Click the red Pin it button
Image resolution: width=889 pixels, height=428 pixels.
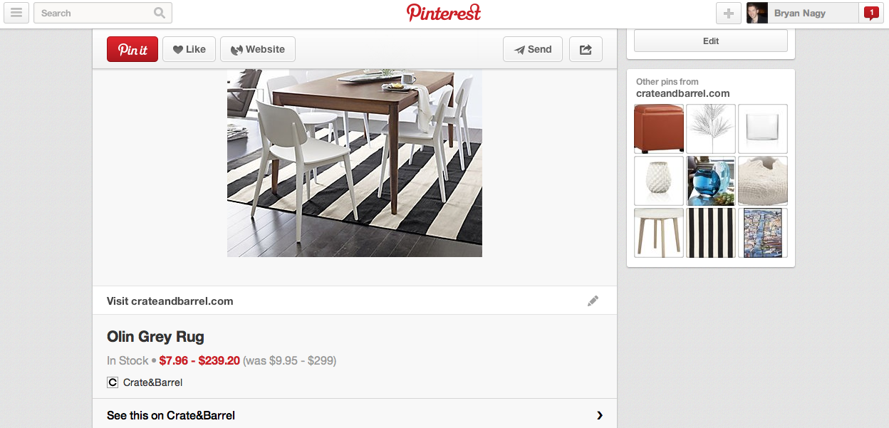[132, 49]
